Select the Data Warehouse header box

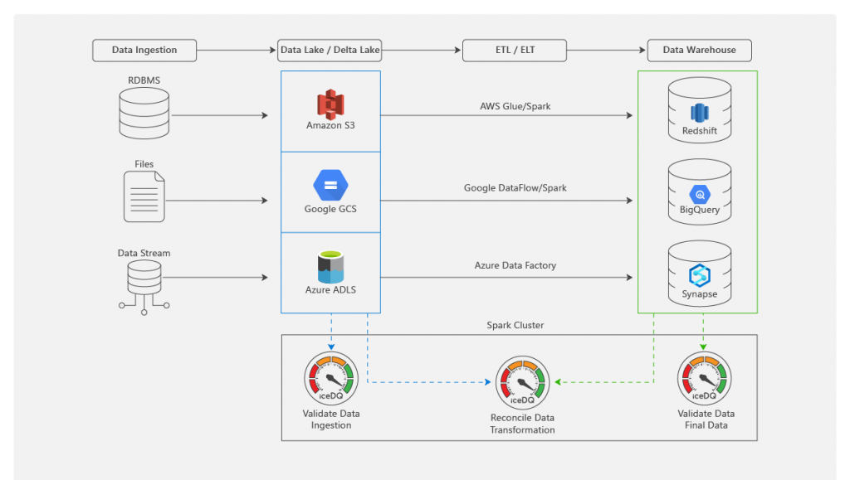[x=699, y=50]
